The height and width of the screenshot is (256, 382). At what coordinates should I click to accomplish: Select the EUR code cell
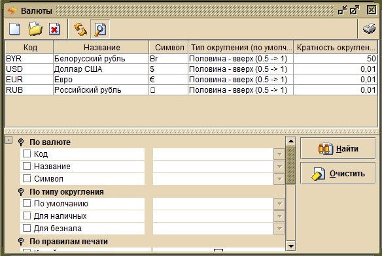click(29, 80)
